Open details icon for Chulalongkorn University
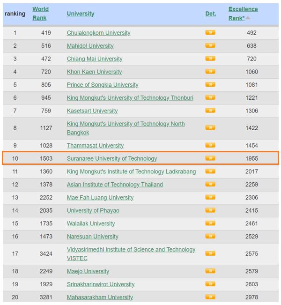Screen dimensions: 281x305 210,32
